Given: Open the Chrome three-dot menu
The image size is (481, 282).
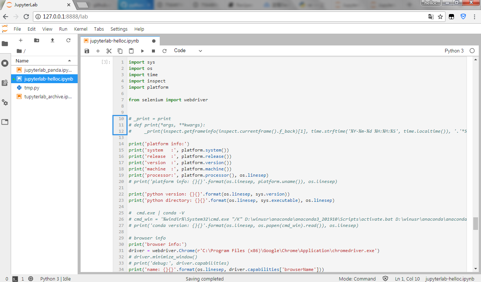Looking at the screenshot, I should click(475, 17).
